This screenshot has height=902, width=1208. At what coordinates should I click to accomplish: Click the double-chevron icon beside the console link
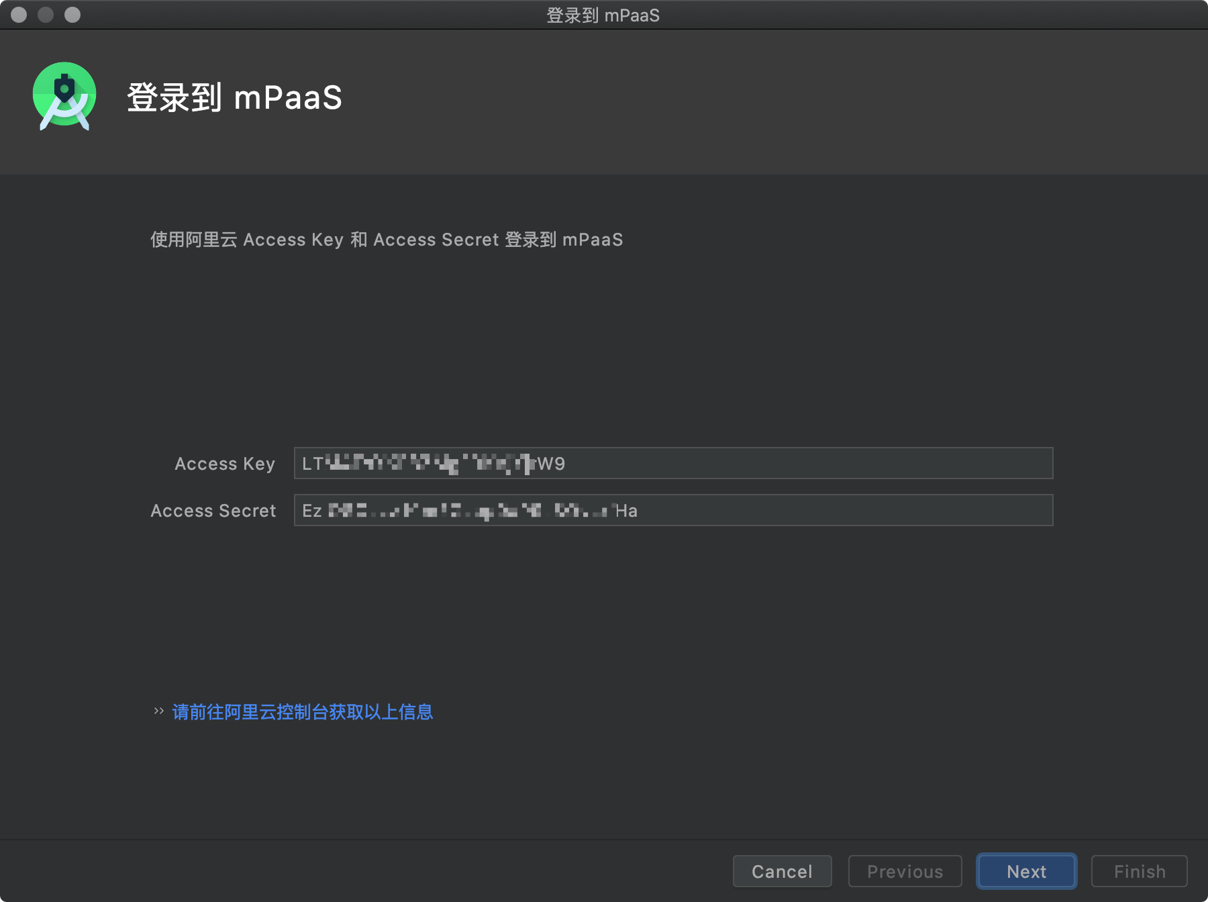coord(159,711)
